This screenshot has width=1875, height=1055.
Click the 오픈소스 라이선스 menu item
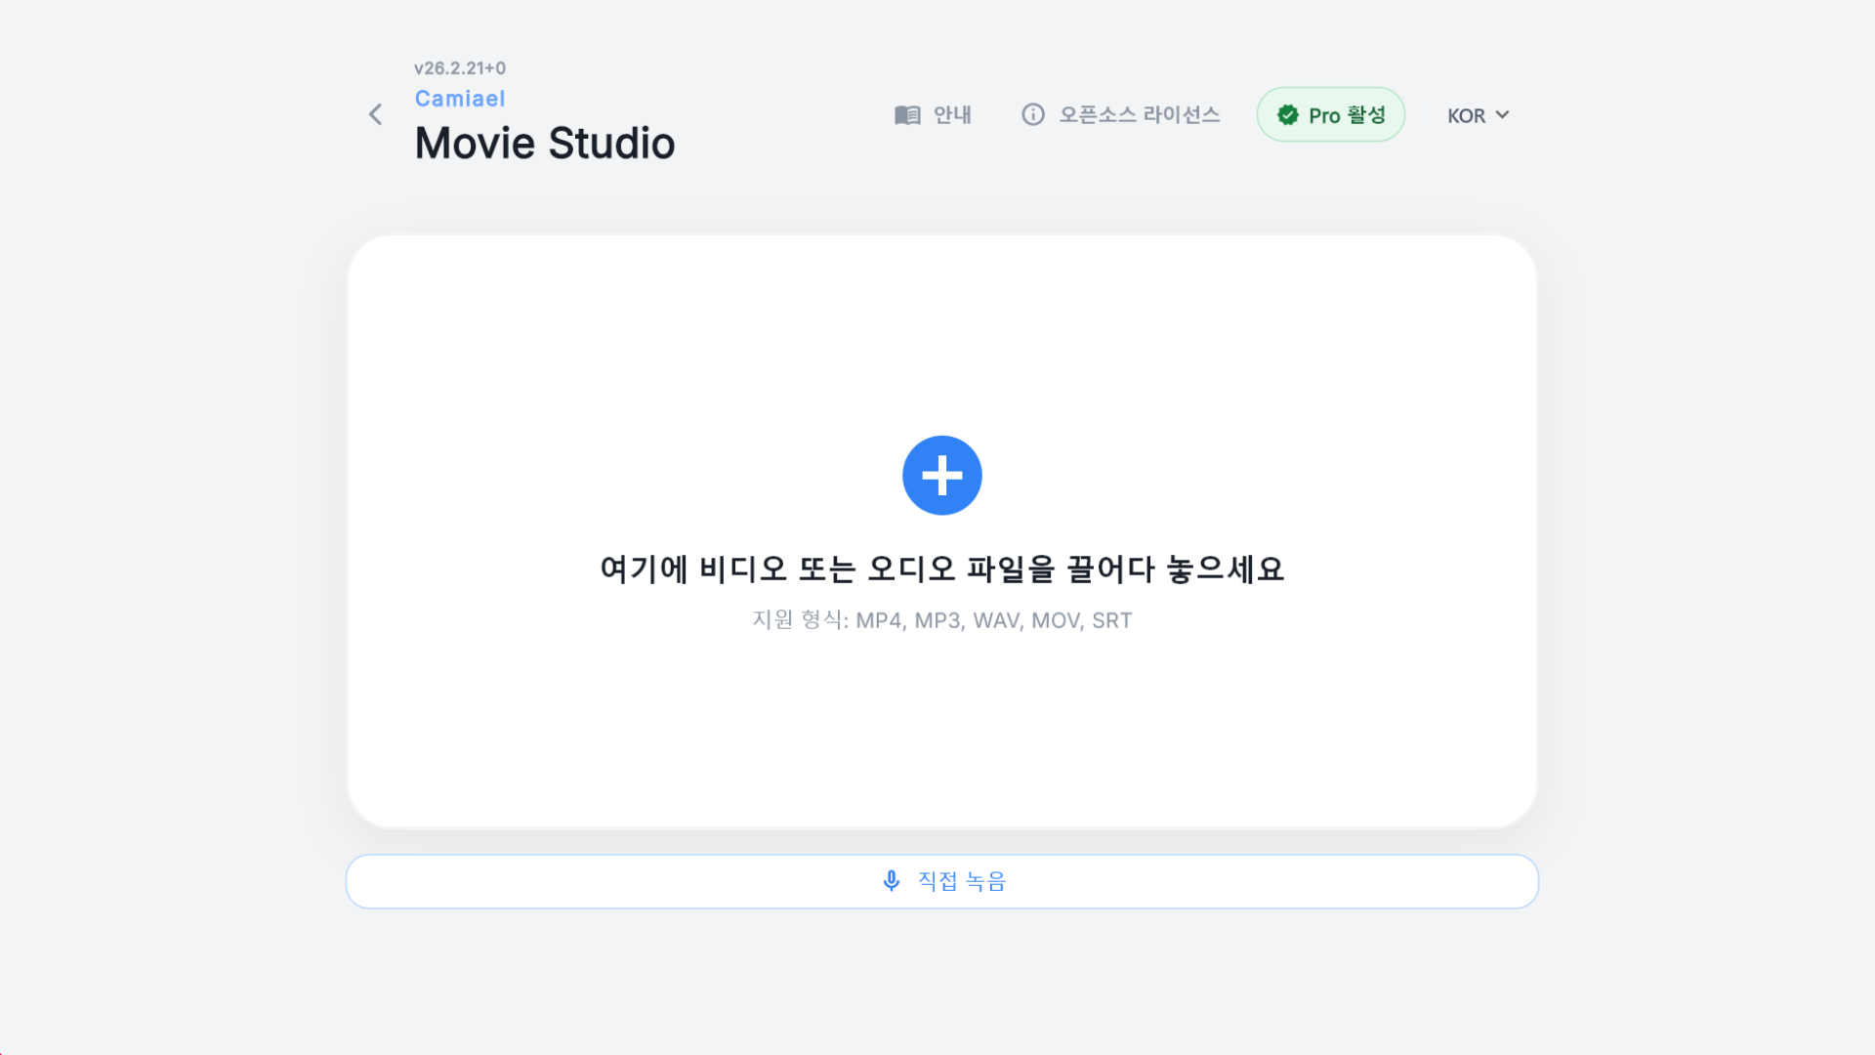1139,114
